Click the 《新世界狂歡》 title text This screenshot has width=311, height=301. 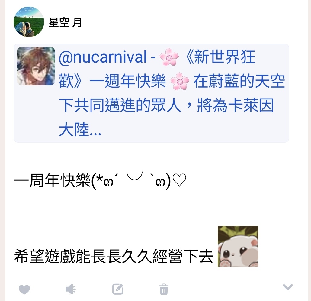220,57
